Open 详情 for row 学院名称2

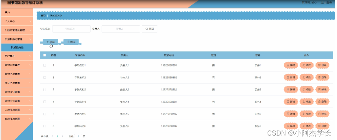tap(291, 77)
